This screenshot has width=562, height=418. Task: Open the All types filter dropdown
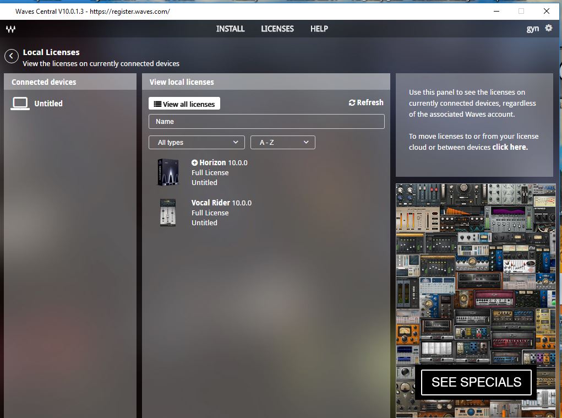pos(197,143)
